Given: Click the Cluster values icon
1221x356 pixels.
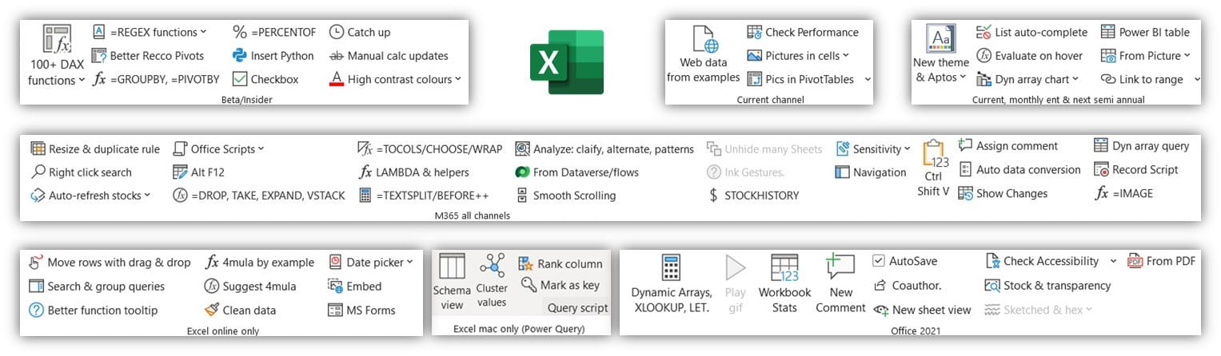Looking at the screenshot, I should [492, 267].
